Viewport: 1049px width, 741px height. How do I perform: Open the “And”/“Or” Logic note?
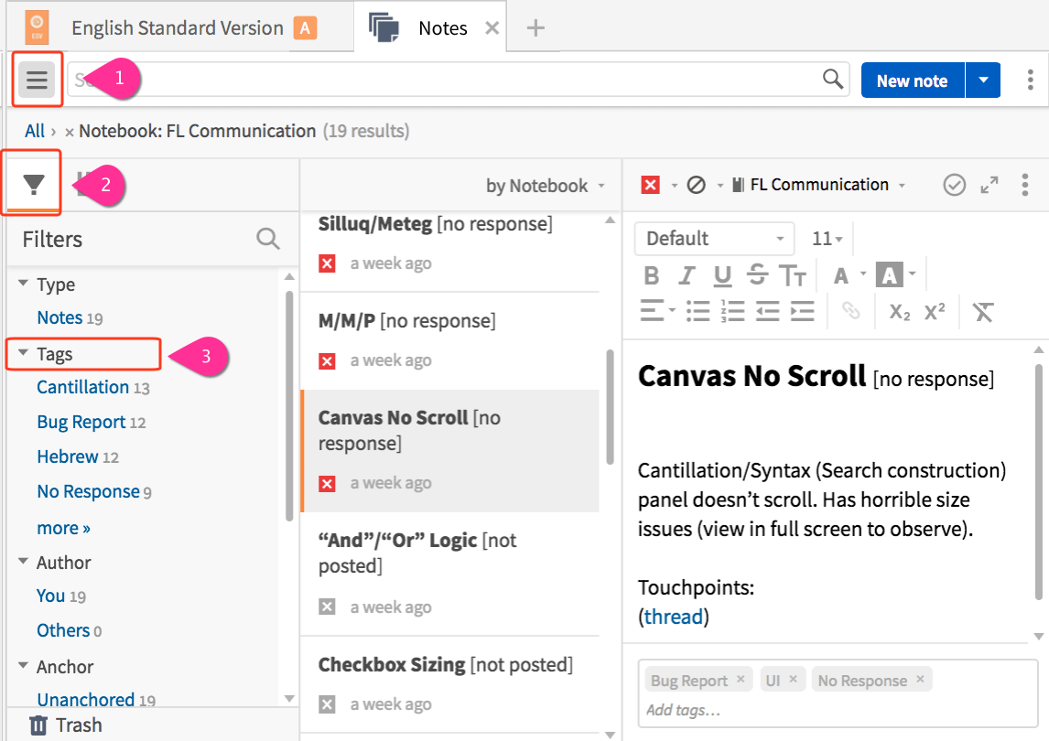tap(449, 574)
